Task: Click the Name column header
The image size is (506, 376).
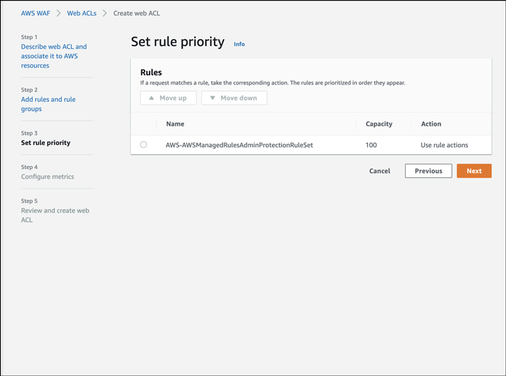Action: [175, 124]
